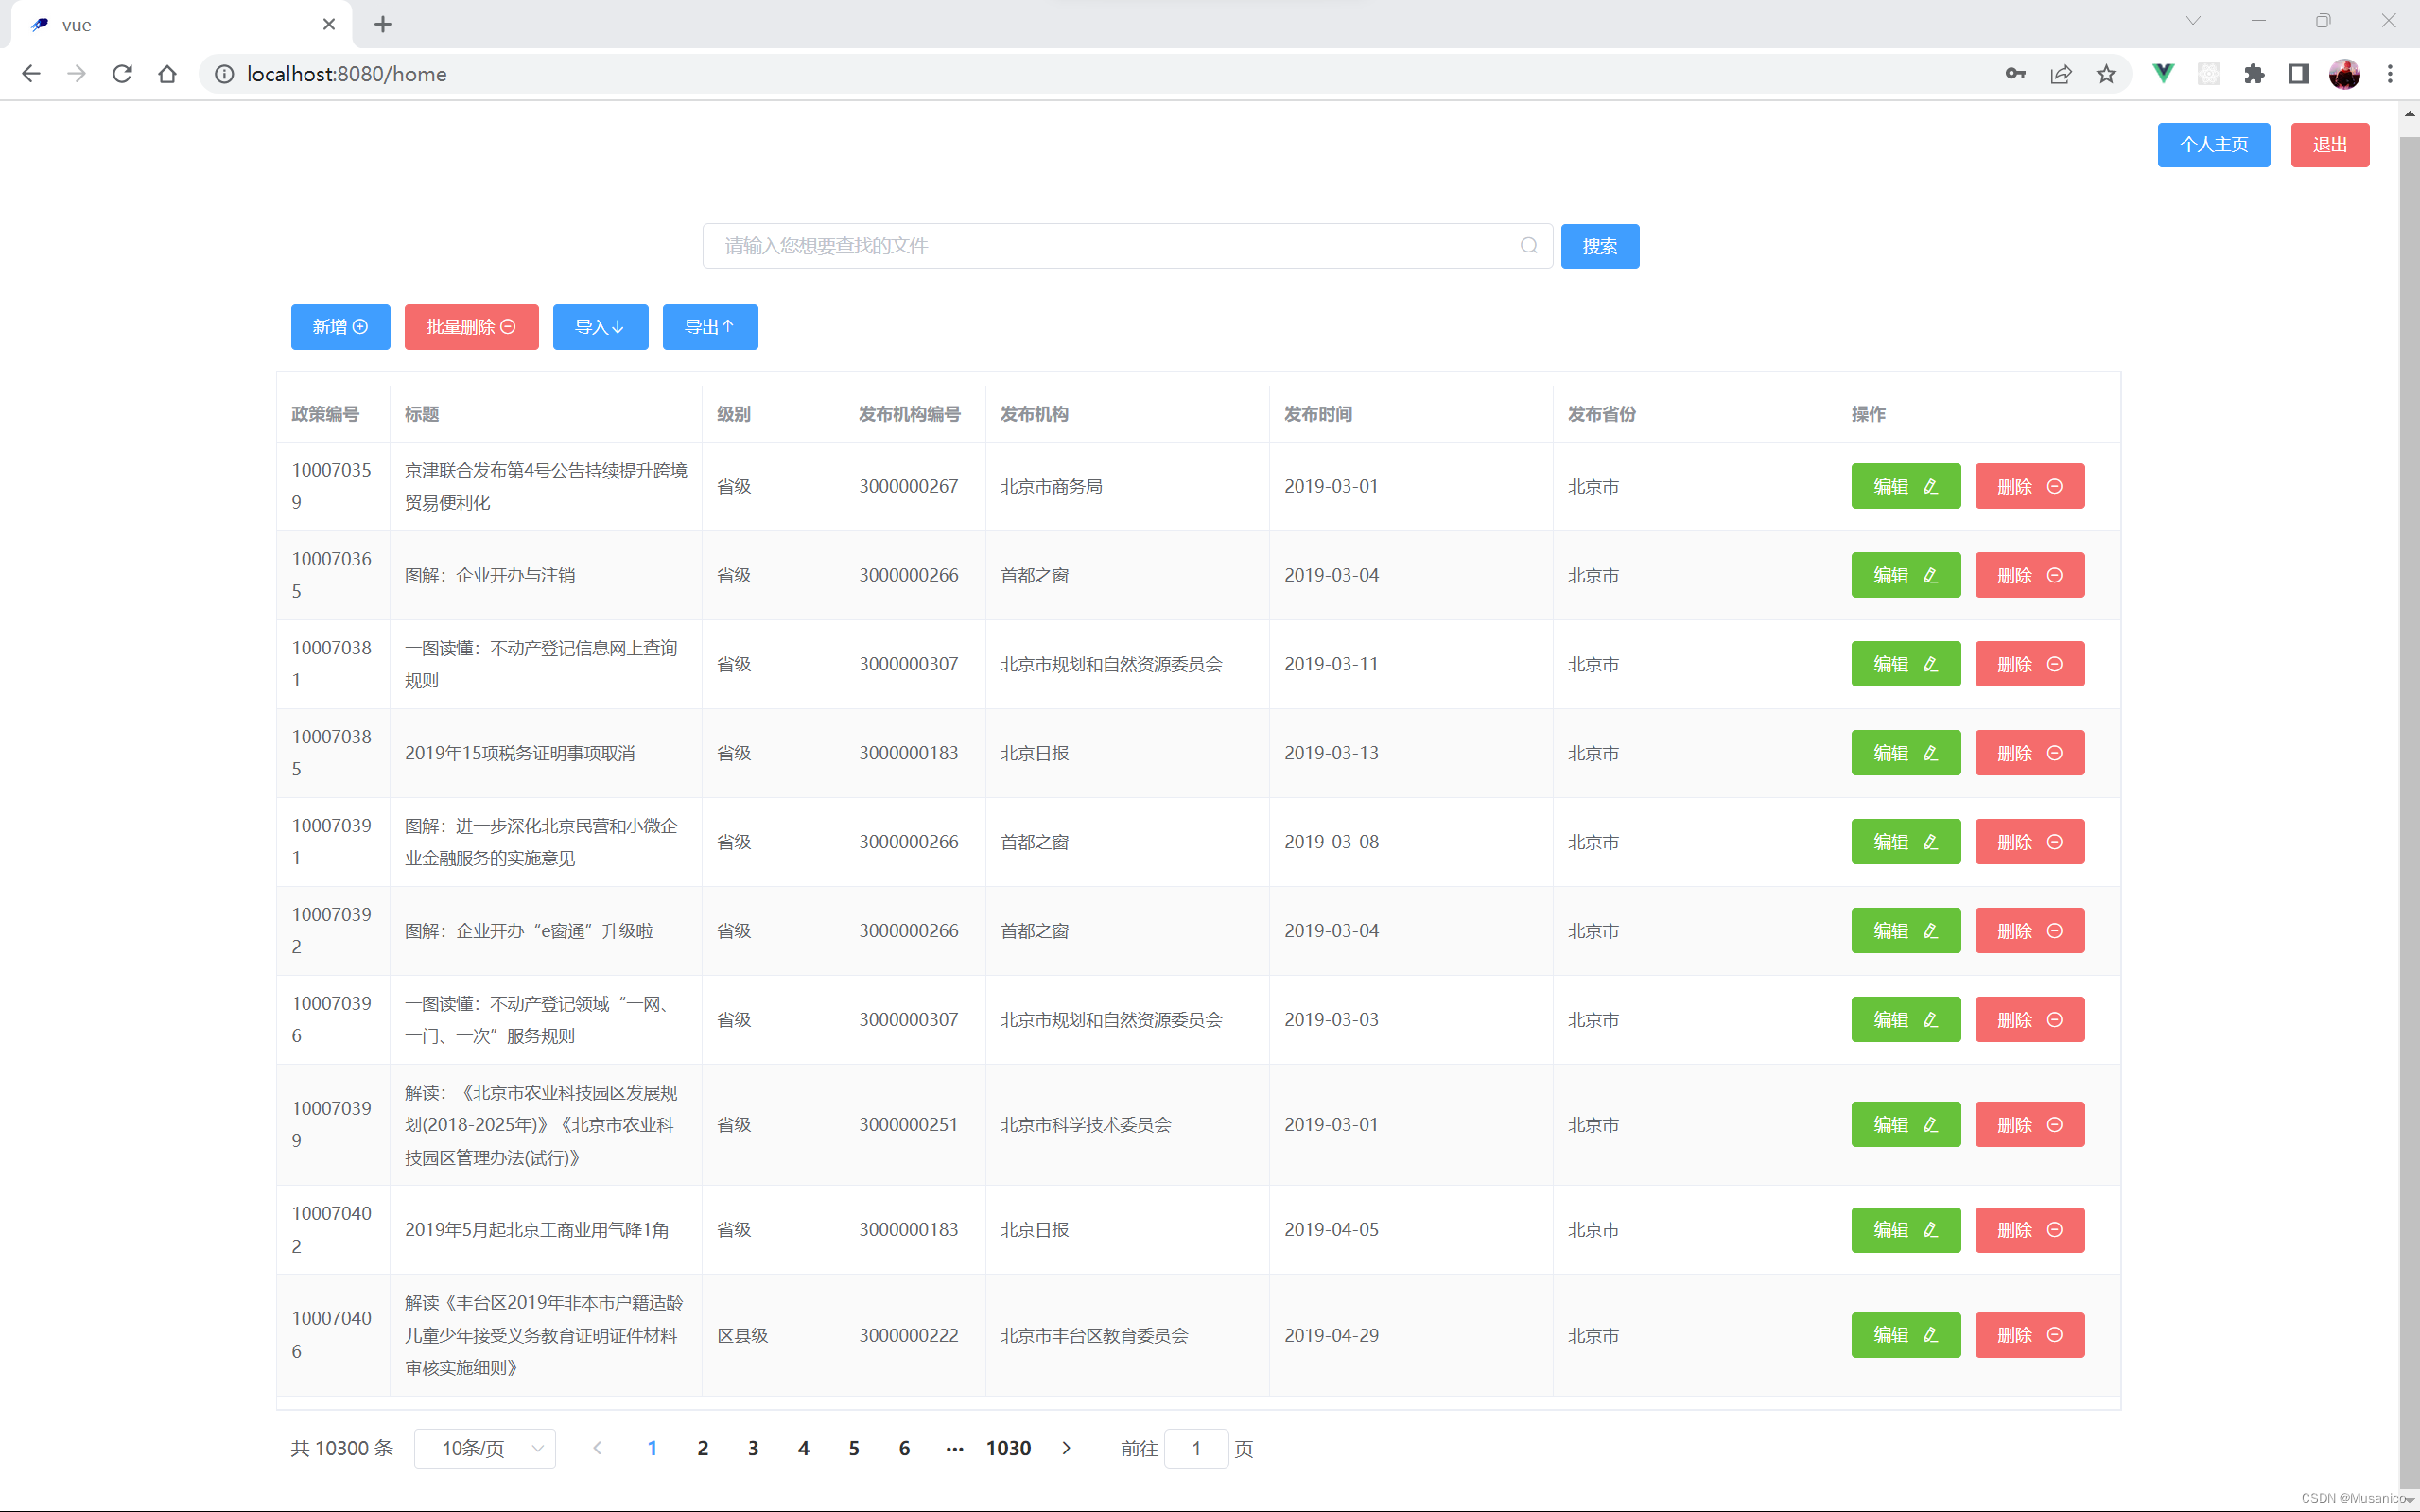The width and height of the screenshot is (2420, 1512).
Task: Open Chrome three-dot menu
Action: pyautogui.click(x=2390, y=74)
